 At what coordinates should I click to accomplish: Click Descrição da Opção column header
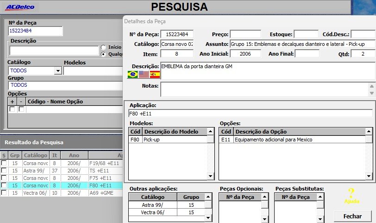point(300,132)
